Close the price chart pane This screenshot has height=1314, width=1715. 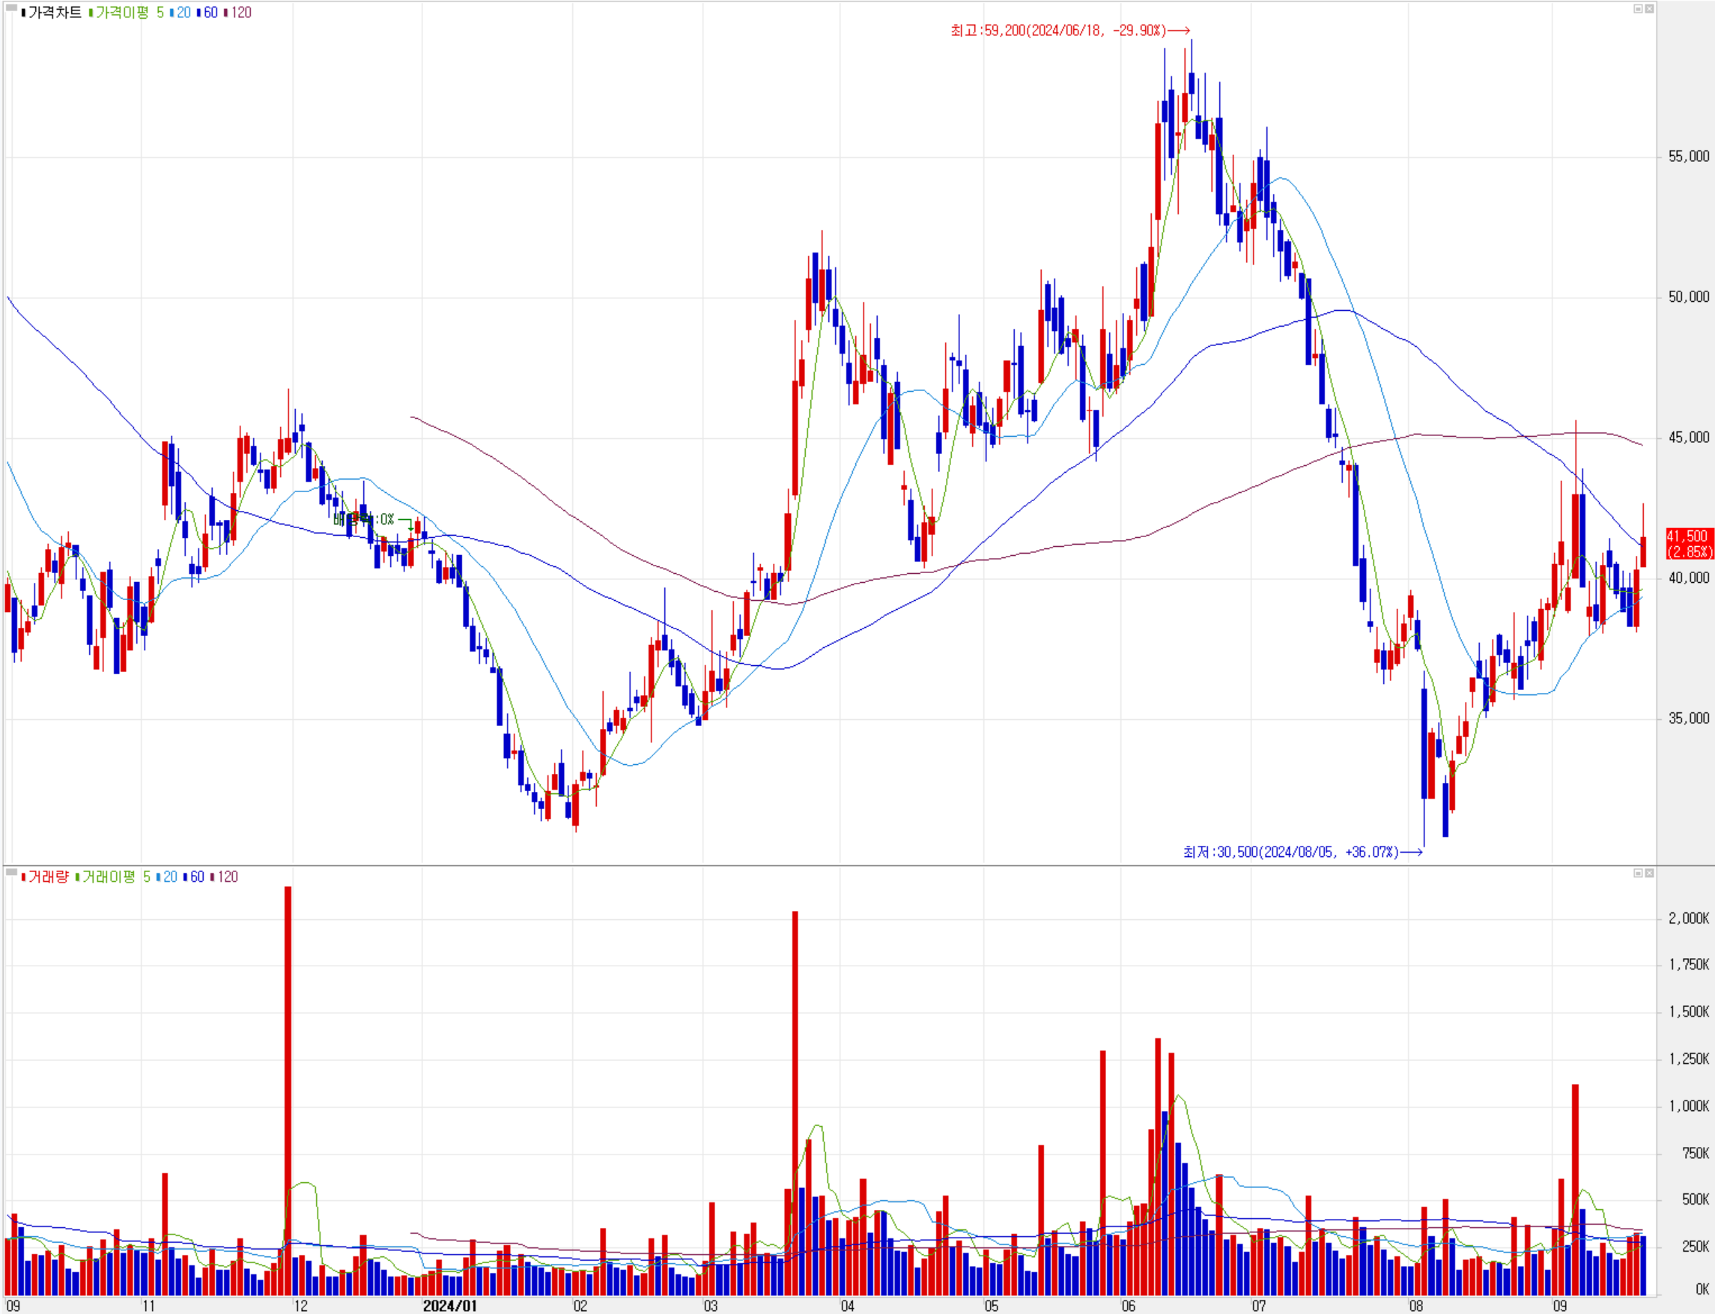(x=1648, y=8)
